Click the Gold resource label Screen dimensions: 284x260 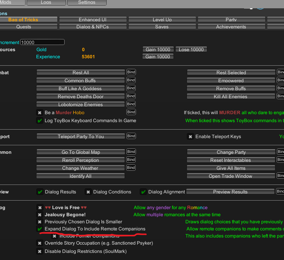click(41, 50)
